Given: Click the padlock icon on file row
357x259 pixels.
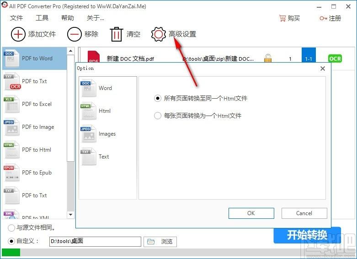Looking at the screenshot, I should [x=268, y=58].
